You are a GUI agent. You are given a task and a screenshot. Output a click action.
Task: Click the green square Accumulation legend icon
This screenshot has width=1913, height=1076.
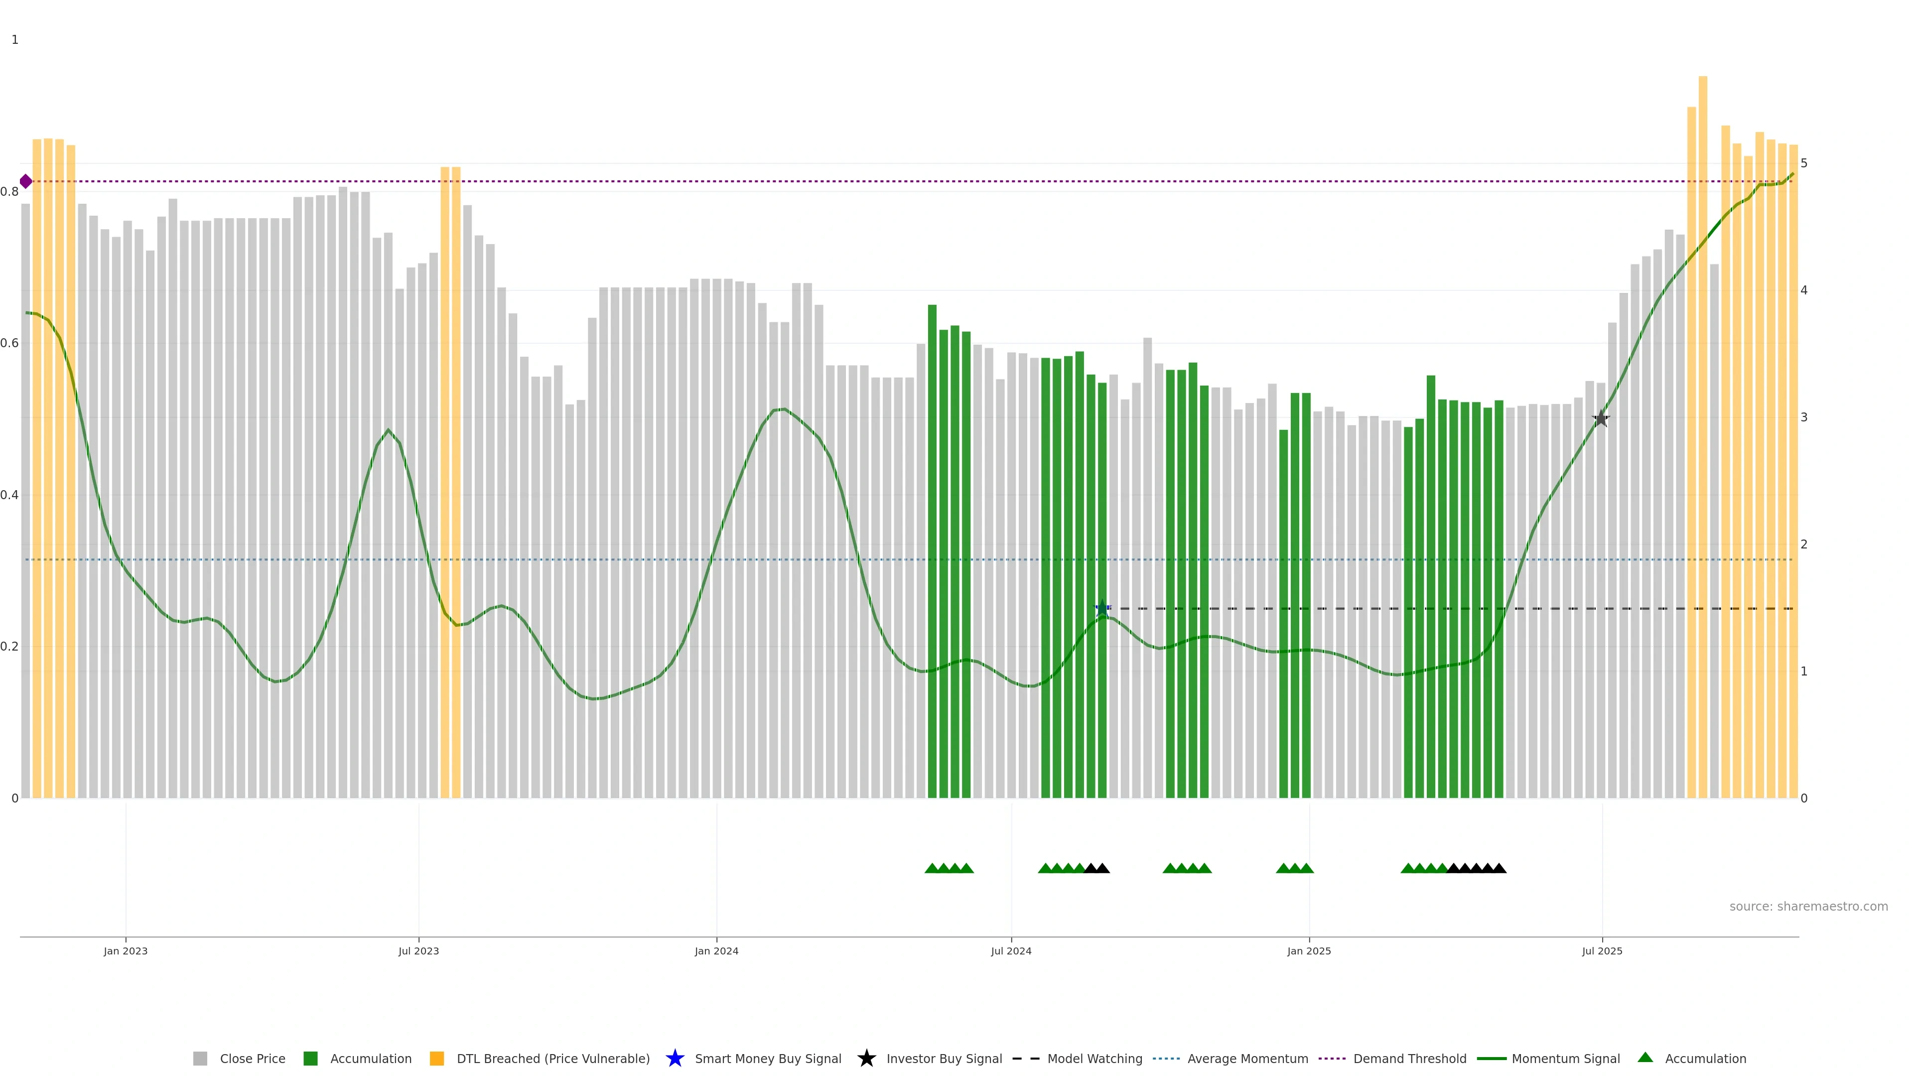310,1058
